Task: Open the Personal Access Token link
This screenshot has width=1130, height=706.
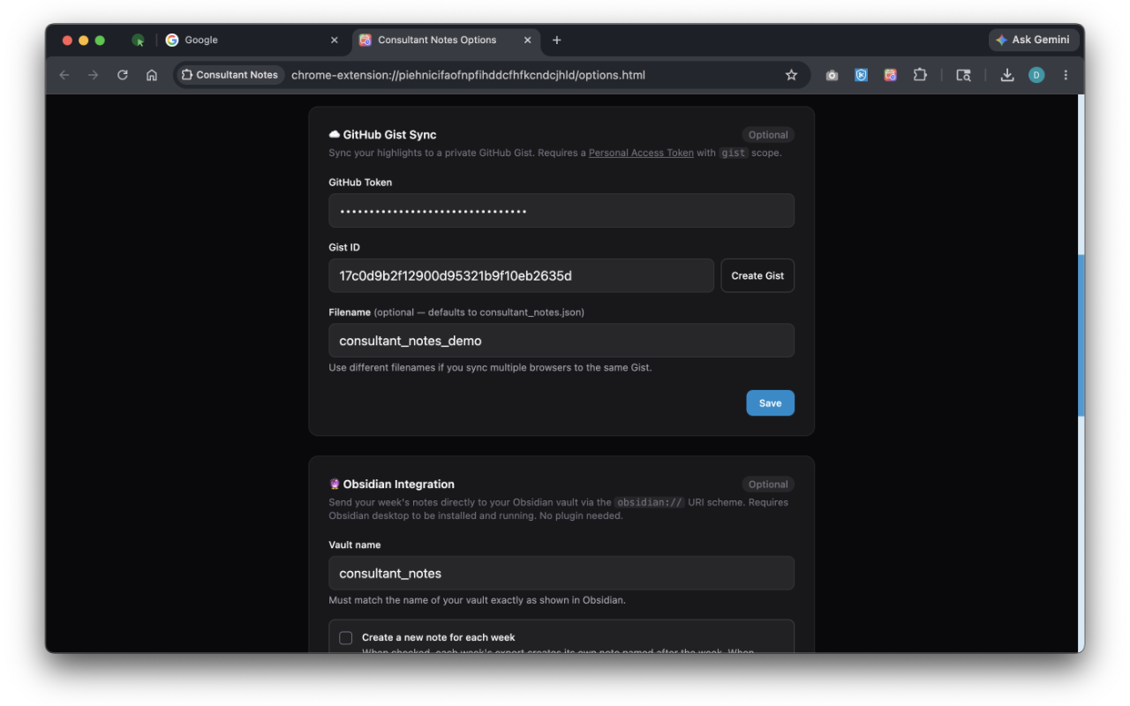Action: click(641, 153)
